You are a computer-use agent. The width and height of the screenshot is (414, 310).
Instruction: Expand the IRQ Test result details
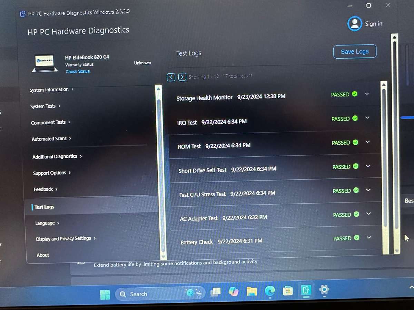pos(367,118)
